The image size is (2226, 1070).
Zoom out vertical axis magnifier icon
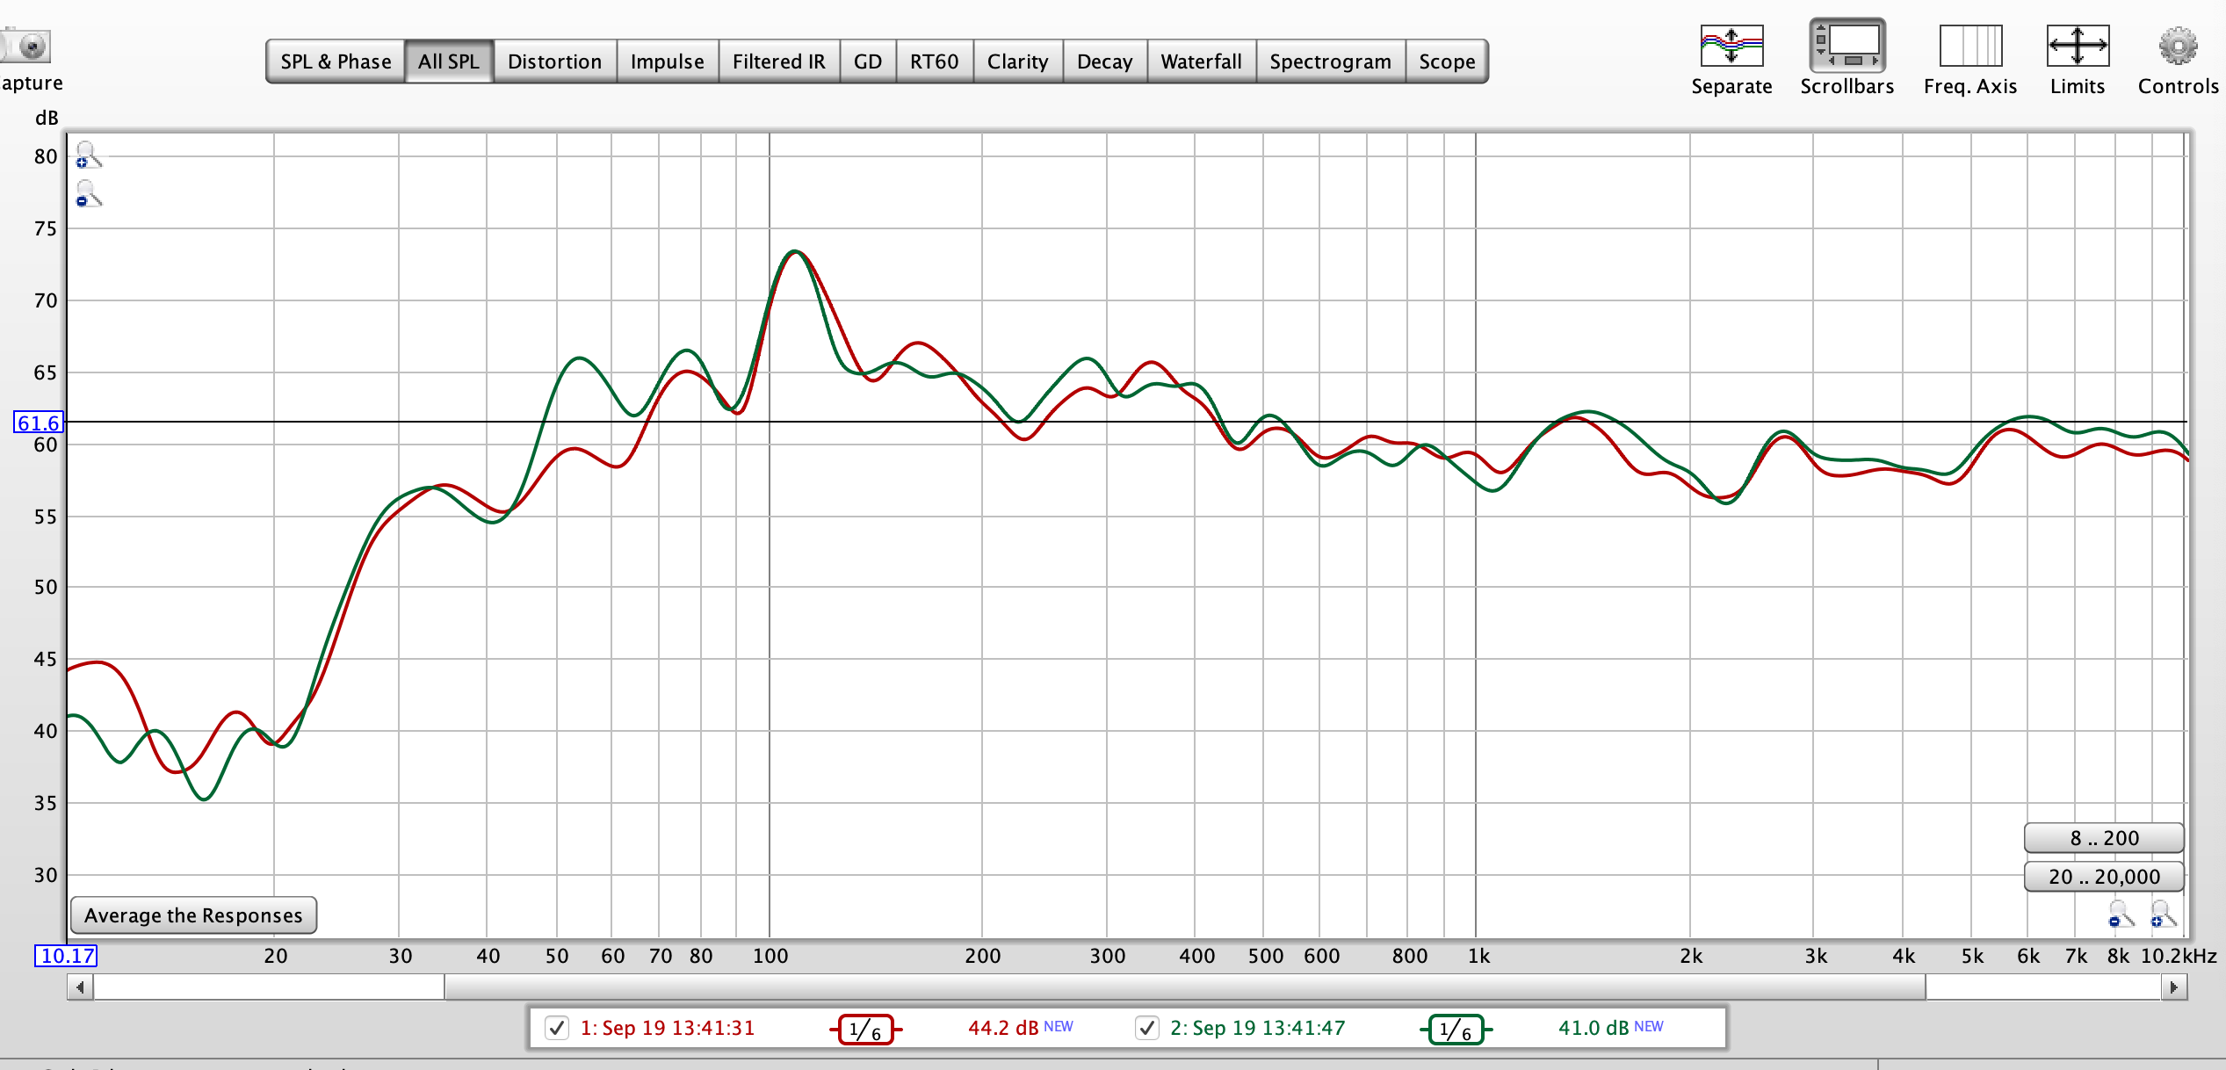(x=88, y=194)
